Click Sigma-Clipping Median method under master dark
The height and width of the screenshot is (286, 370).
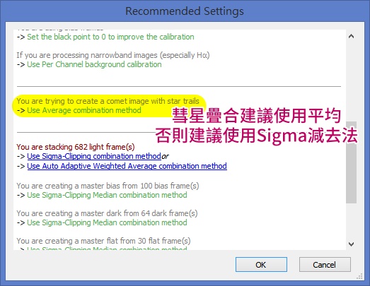point(107,222)
